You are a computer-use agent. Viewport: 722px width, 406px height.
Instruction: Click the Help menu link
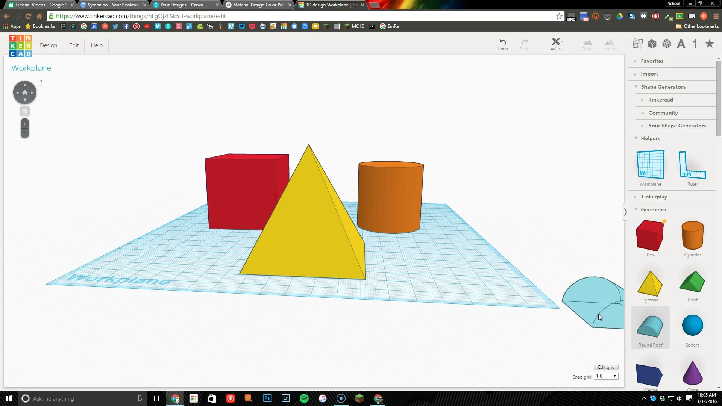(97, 45)
